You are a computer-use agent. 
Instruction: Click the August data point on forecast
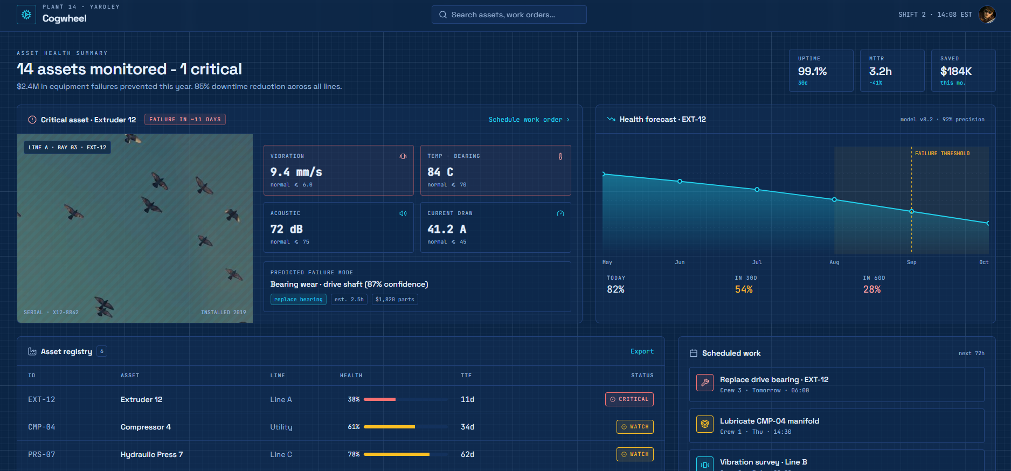click(x=834, y=199)
